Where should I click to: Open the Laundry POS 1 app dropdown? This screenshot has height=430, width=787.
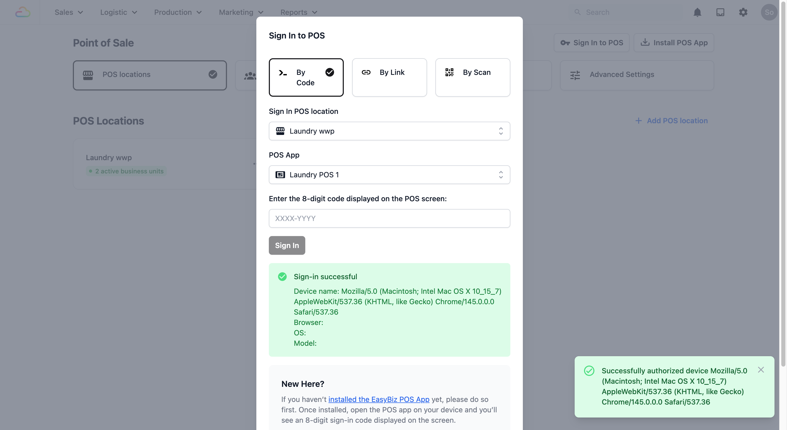(389, 175)
